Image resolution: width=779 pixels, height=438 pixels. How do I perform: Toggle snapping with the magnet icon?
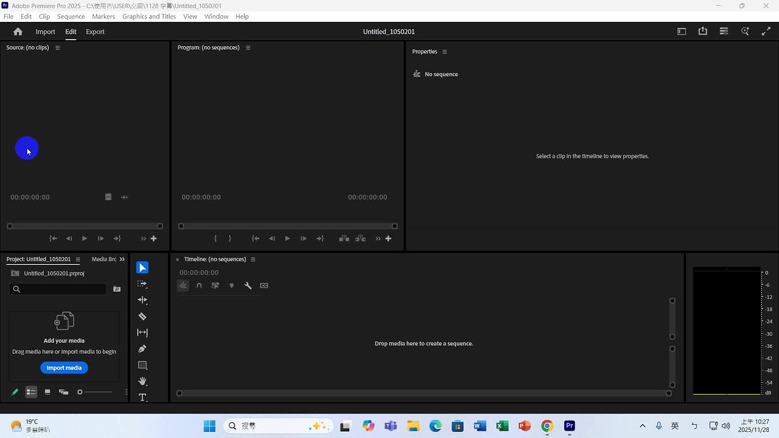199,285
